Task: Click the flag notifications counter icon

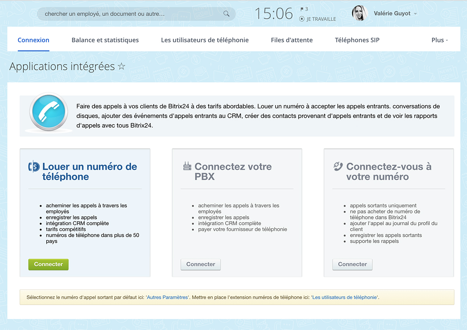Action: [304, 9]
